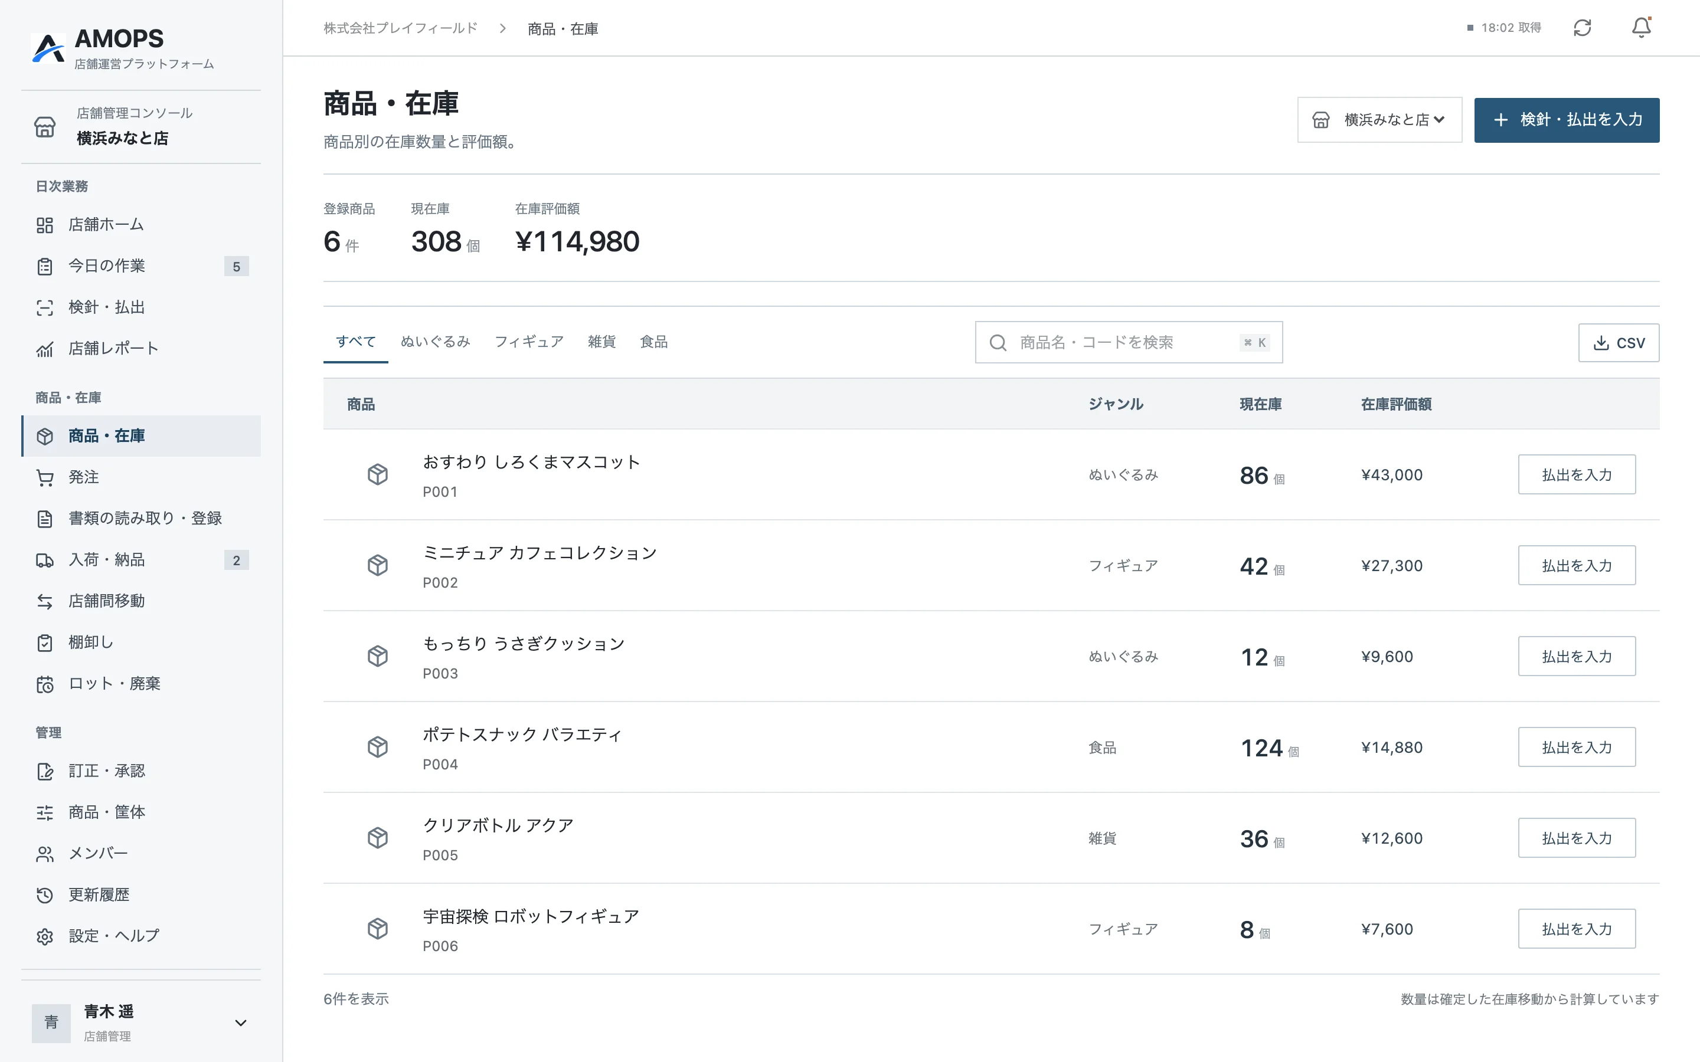This screenshot has width=1700, height=1062.
Task: Click 払出を入力 for ミニチュア カフェコレクション
Action: 1577,565
